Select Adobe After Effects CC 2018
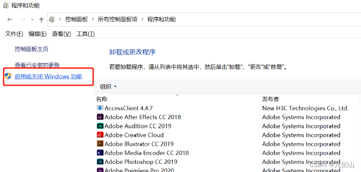 [143, 117]
